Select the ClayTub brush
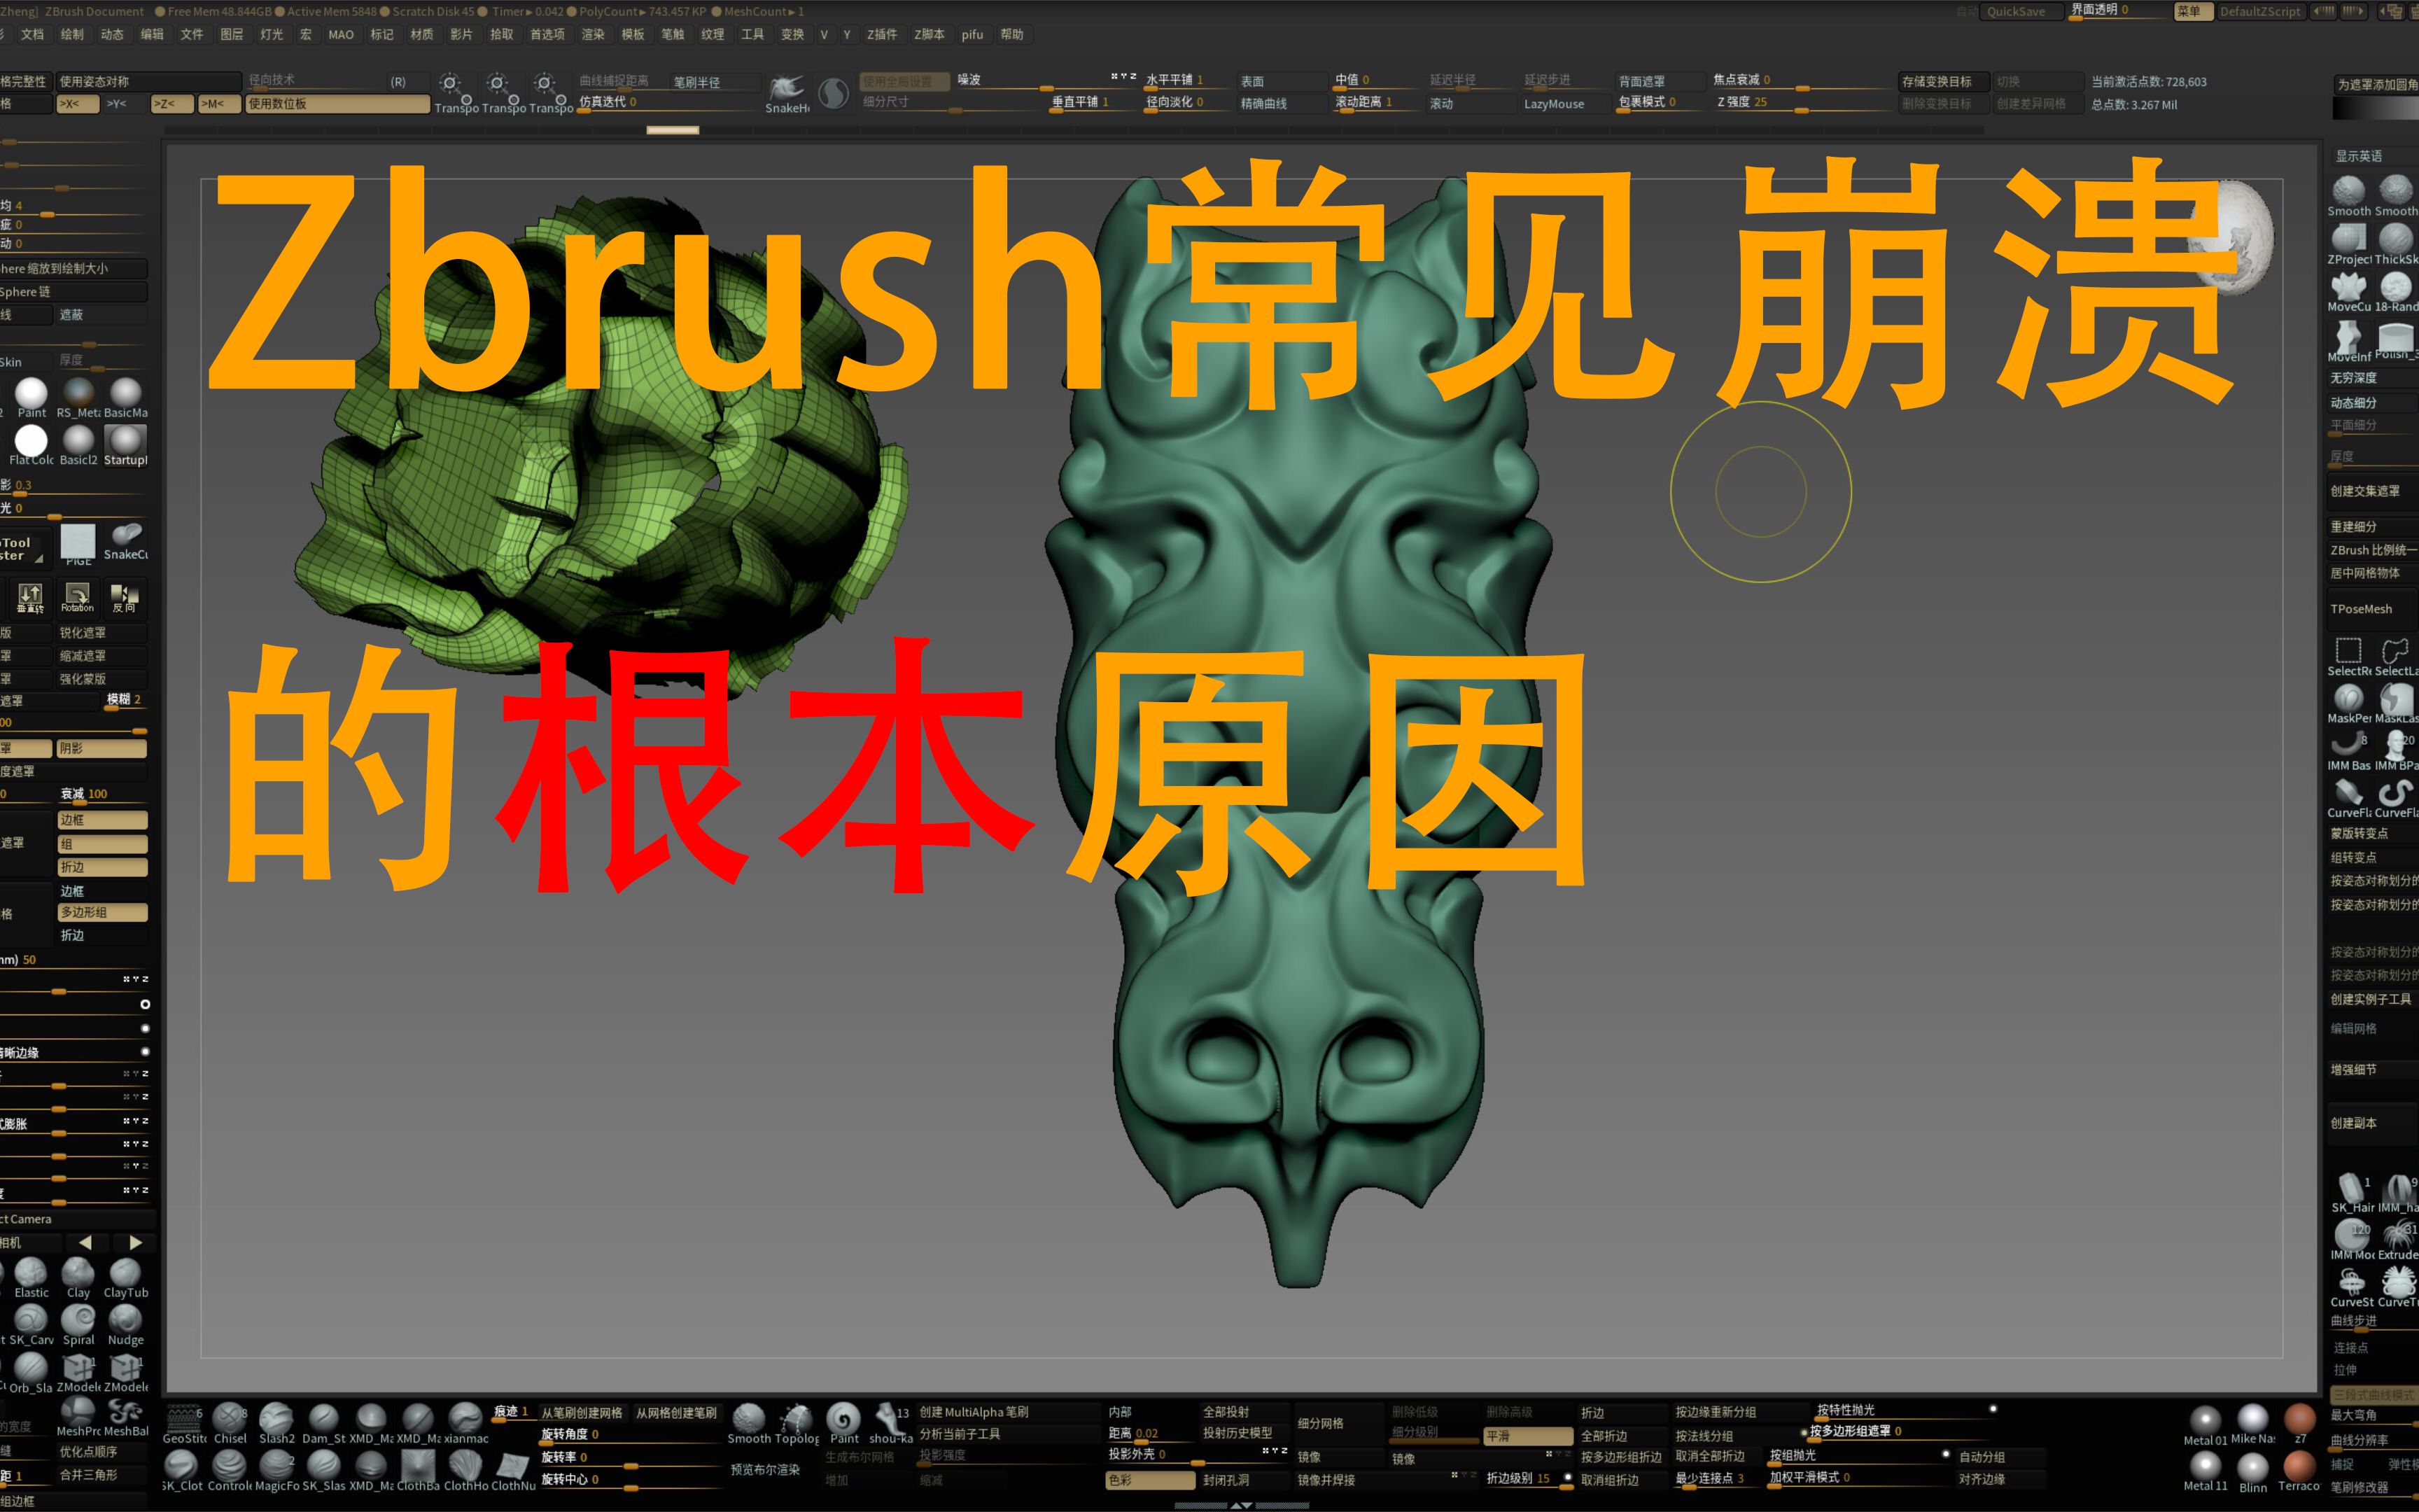 (x=125, y=1277)
